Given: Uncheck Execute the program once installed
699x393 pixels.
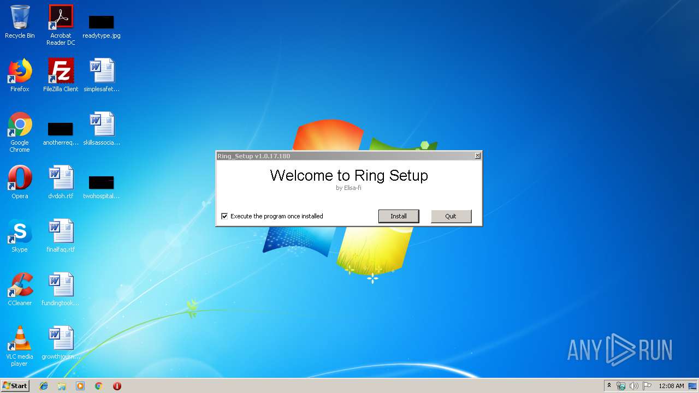Looking at the screenshot, I should click(224, 216).
